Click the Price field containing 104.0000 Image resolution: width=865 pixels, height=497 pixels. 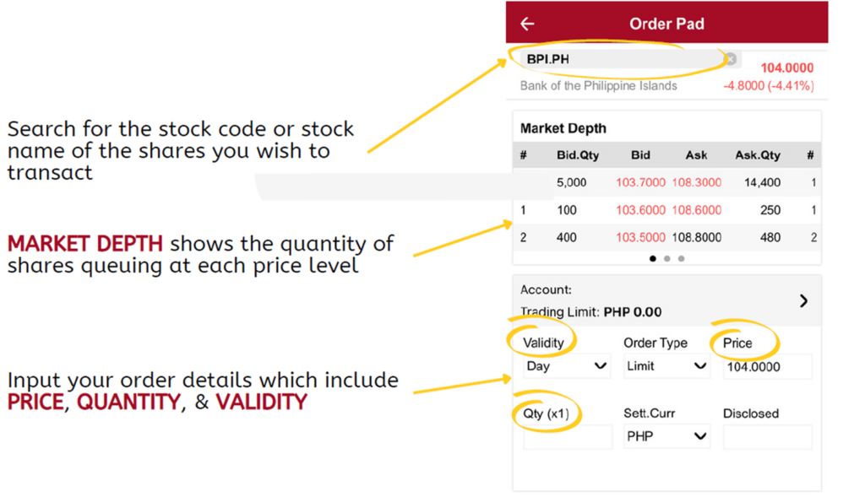767,366
